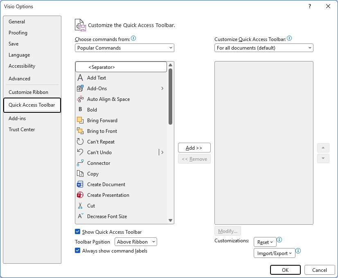Click the Move Up arrow button
The image size is (338, 278).
coord(323,148)
